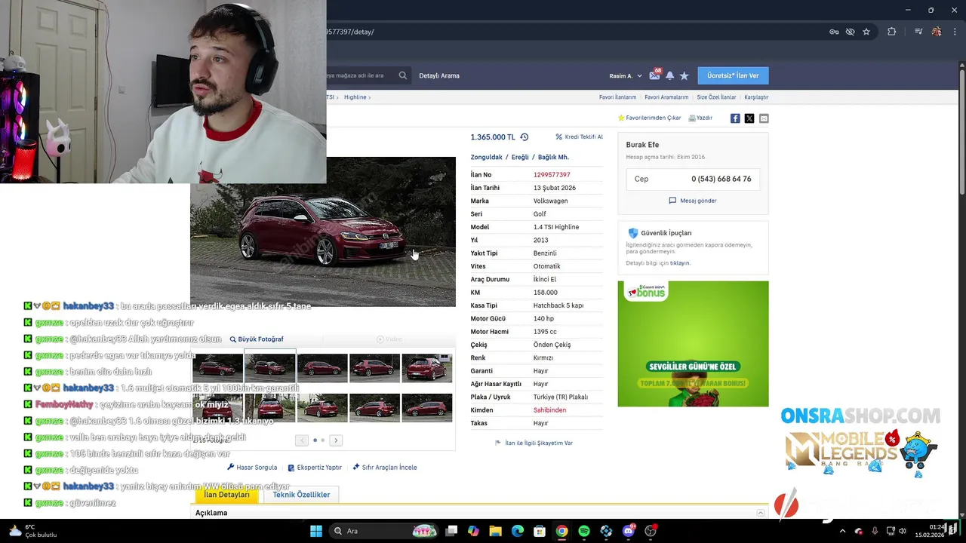
Task: Click Mesaj gönder to the seller
Action: (x=693, y=201)
